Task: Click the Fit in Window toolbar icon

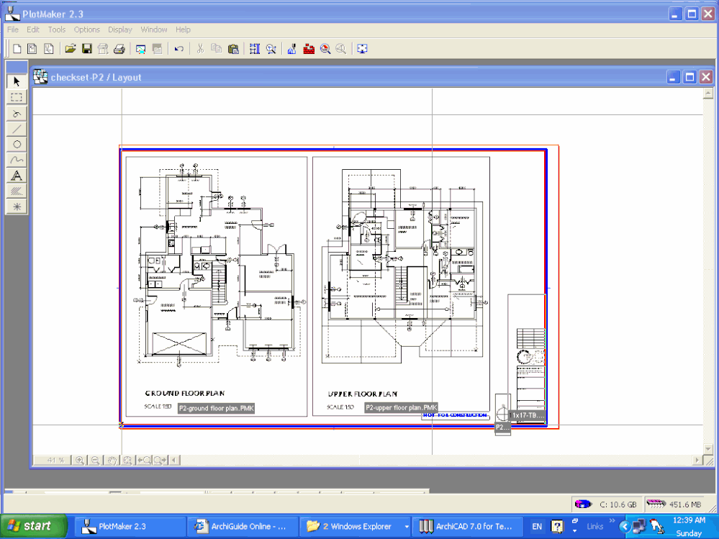Action: pyautogui.click(x=361, y=48)
